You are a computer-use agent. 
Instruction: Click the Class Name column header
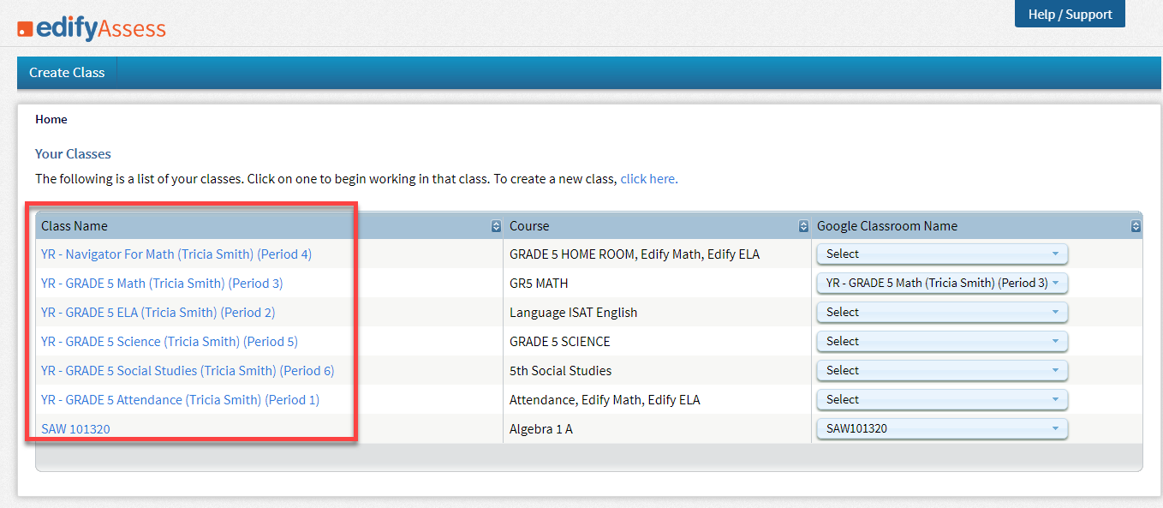click(x=269, y=226)
